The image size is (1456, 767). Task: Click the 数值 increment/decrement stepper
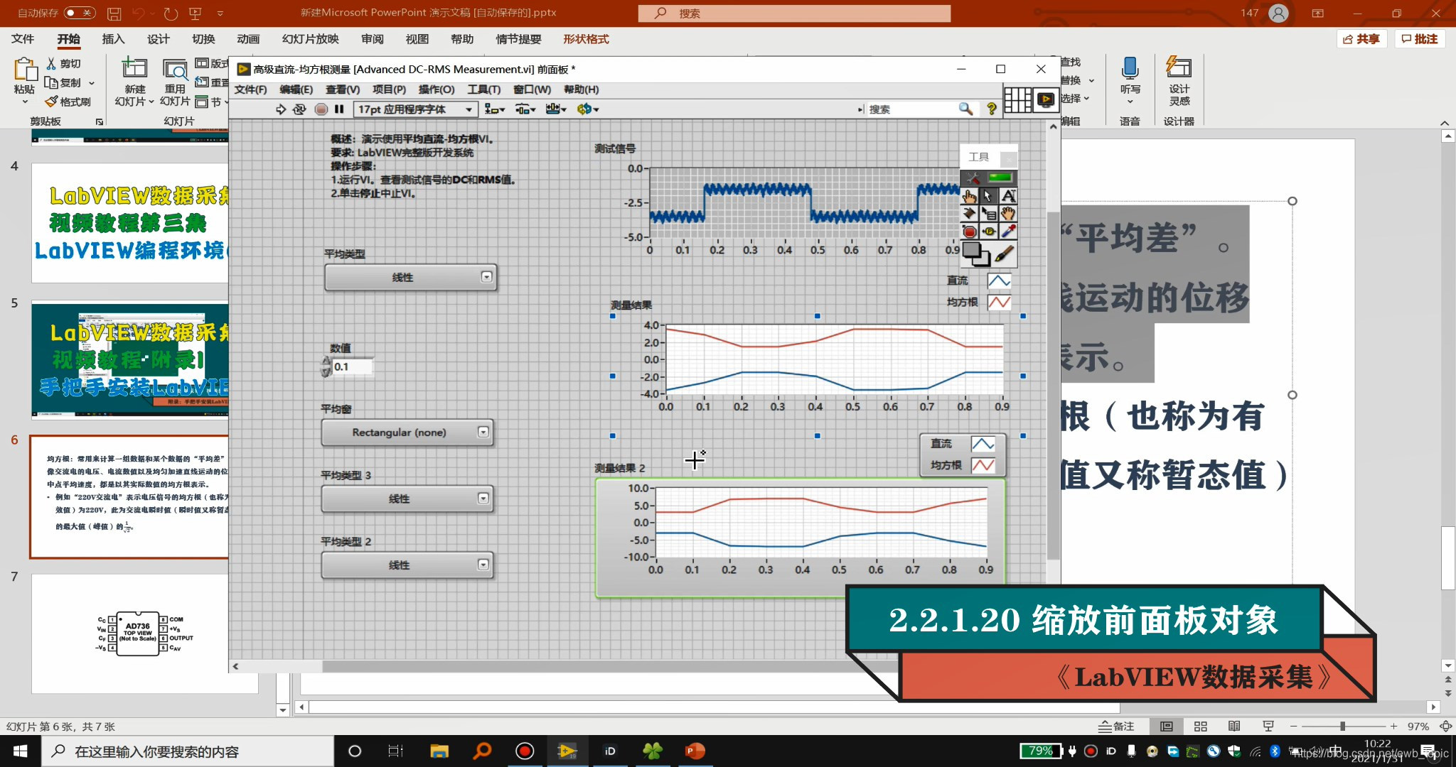pyautogui.click(x=326, y=367)
